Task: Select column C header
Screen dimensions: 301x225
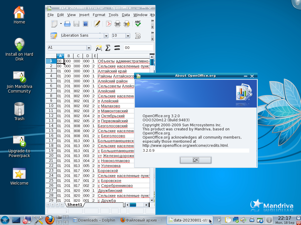Action: pyautogui.click(x=78, y=56)
